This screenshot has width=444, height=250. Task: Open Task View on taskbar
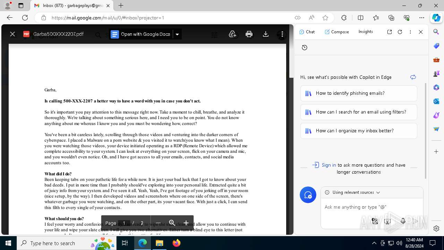pos(125,243)
